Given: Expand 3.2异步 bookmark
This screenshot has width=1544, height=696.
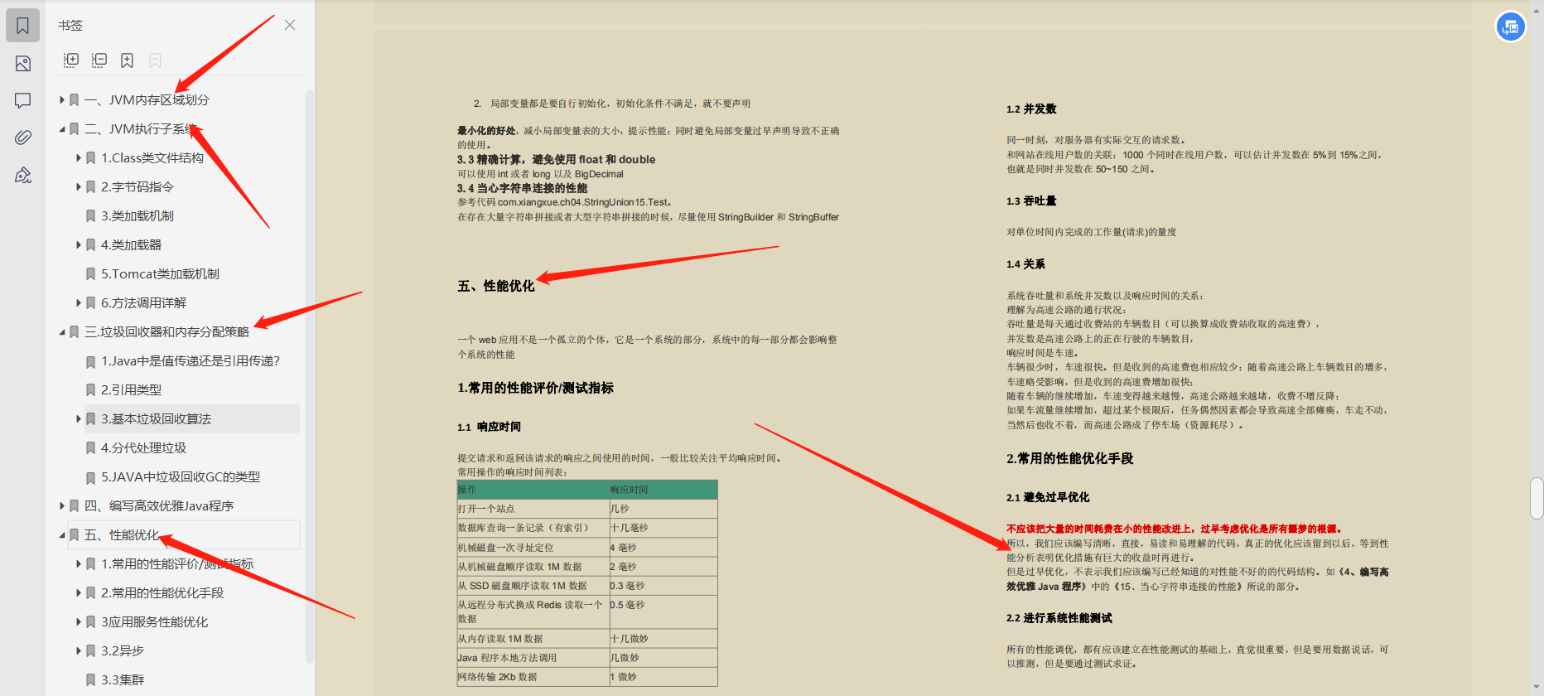Looking at the screenshot, I should pyautogui.click(x=79, y=651).
